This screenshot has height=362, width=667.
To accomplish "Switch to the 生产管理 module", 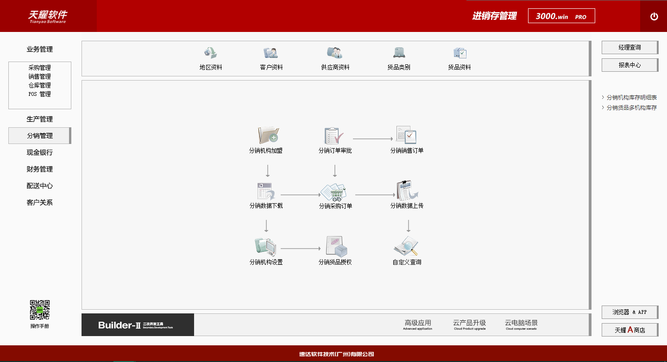I will point(40,119).
